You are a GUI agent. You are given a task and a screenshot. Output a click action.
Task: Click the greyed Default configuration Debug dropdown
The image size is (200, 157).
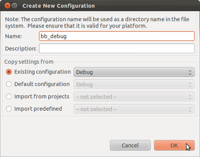pyautogui.click(x=134, y=84)
